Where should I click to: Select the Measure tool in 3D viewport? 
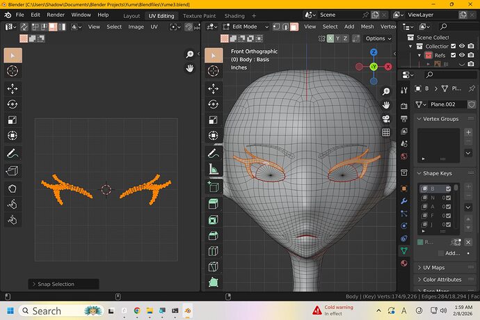pos(214,169)
